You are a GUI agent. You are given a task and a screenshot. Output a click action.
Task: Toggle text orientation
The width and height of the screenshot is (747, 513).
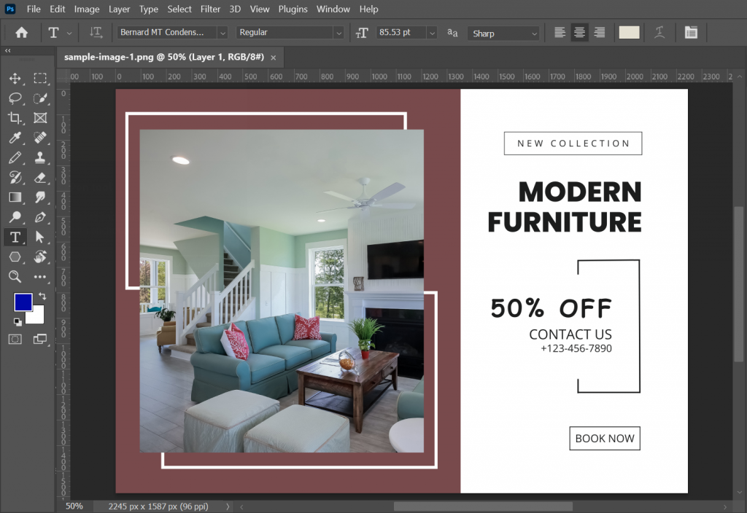tap(96, 32)
